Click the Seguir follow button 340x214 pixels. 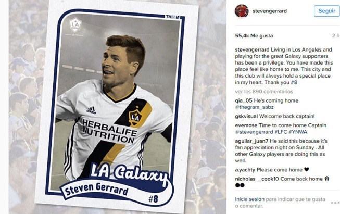click(326, 11)
